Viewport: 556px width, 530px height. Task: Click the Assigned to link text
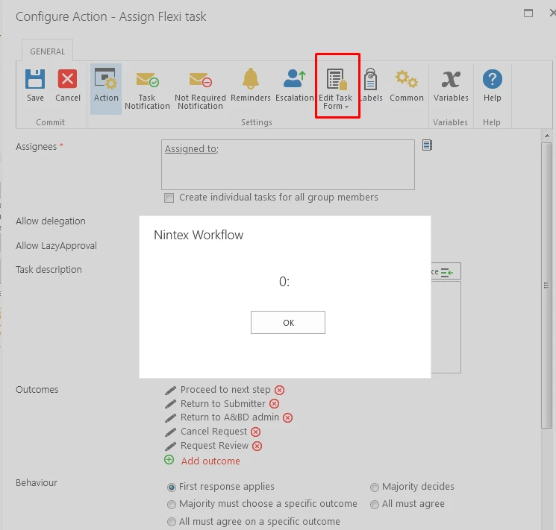pyautogui.click(x=192, y=149)
